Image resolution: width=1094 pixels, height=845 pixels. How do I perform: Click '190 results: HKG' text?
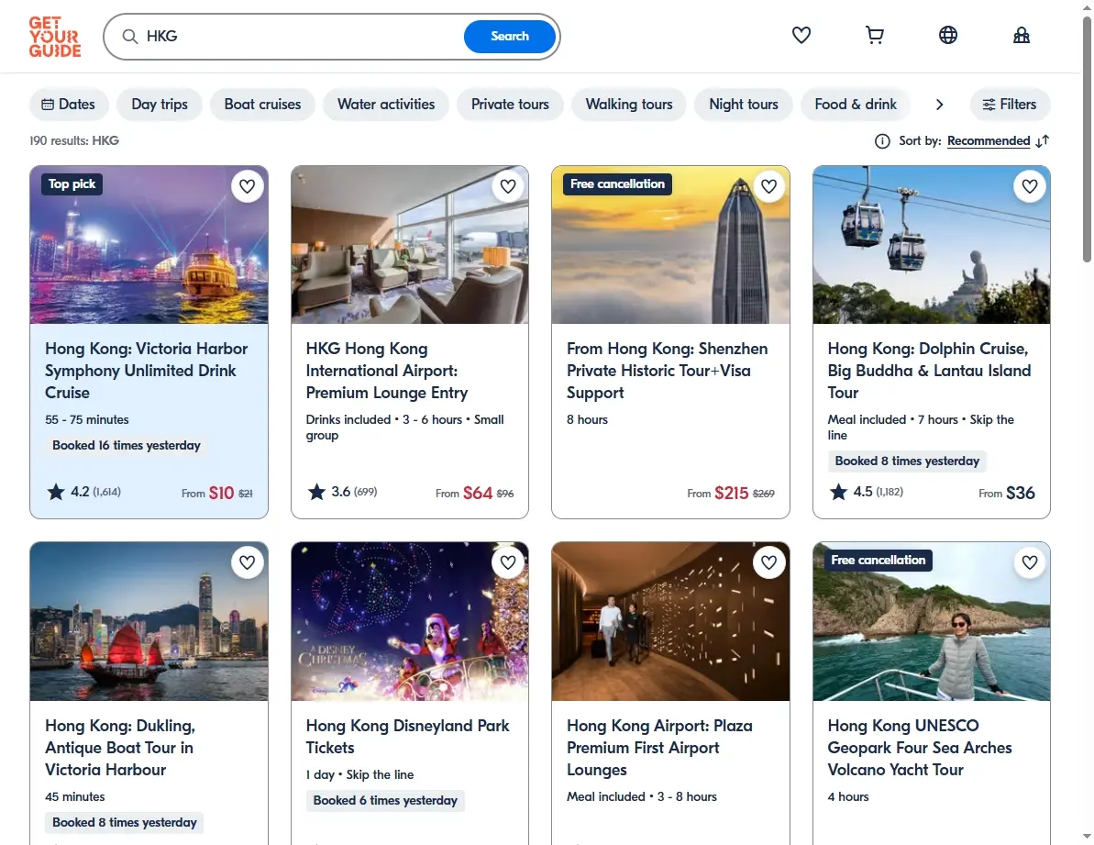(x=74, y=141)
